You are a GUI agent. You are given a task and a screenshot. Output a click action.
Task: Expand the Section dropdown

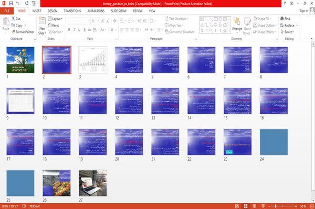tap(56, 32)
